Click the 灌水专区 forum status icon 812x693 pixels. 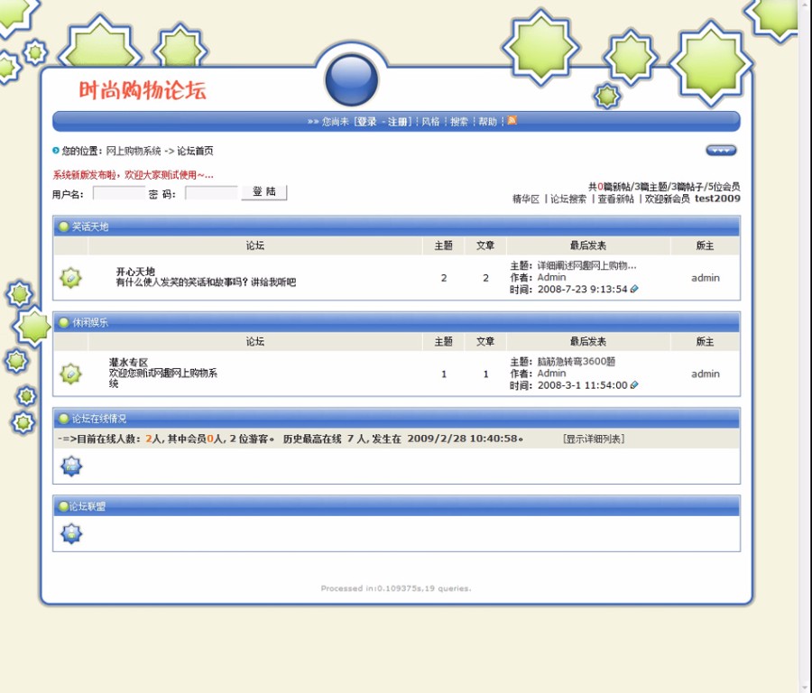pos(70,374)
